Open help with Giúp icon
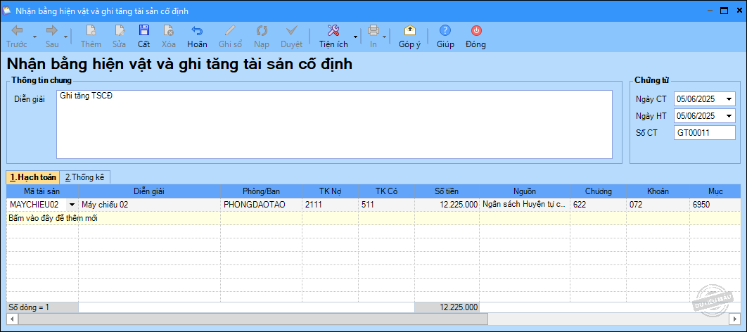The height and width of the screenshot is (332, 747). [x=445, y=31]
